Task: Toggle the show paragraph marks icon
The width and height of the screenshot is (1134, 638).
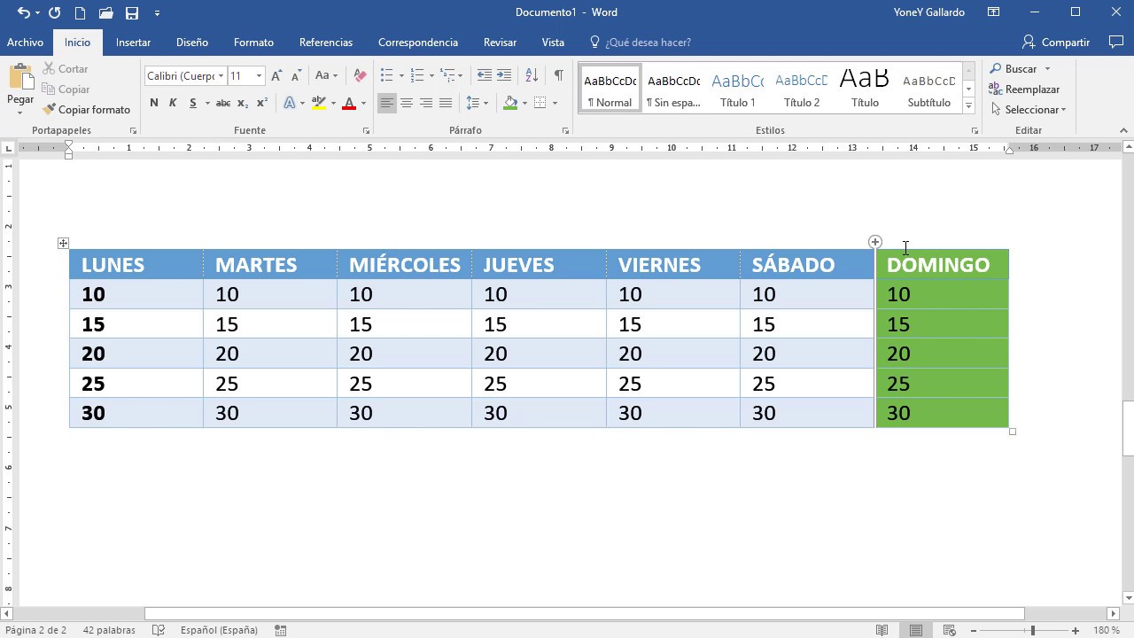Action: click(558, 75)
